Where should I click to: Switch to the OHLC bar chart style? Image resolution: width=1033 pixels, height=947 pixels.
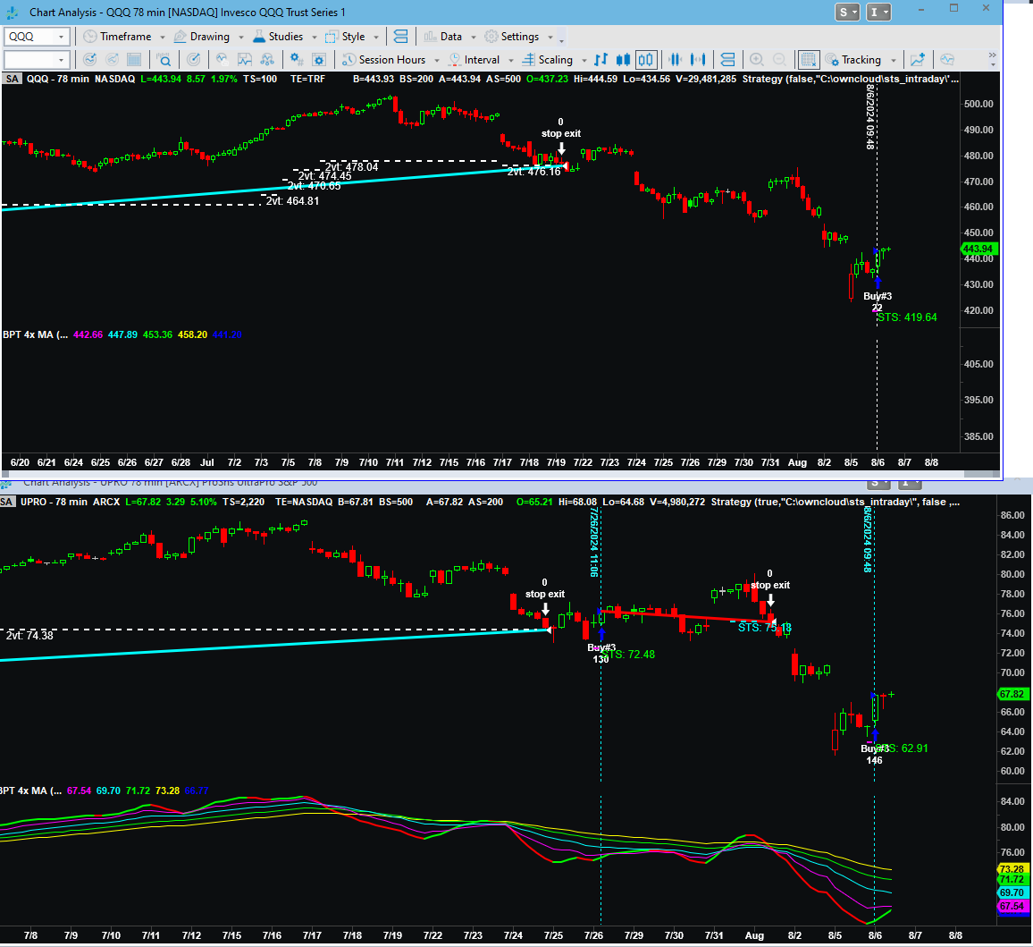pyautogui.click(x=600, y=60)
